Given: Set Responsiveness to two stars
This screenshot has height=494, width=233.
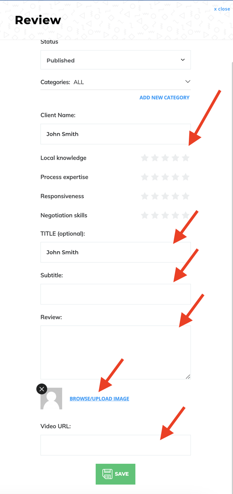Looking at the screenshot, I should click(155, 196).
